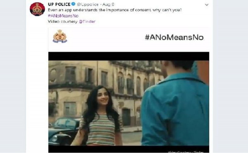The height and width of the screenshot is (153, 248).
Task: Click the UP Police emblem in video card
Action: pyautogui.click(x=60, y=36)
